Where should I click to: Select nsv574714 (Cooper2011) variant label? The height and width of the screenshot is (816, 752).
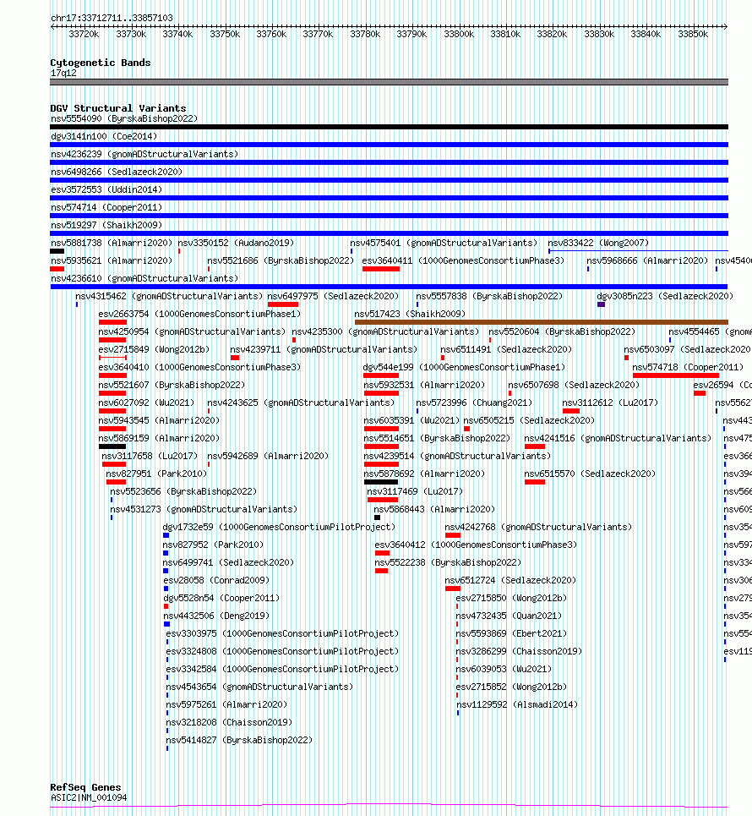click(x=106, y=207)
